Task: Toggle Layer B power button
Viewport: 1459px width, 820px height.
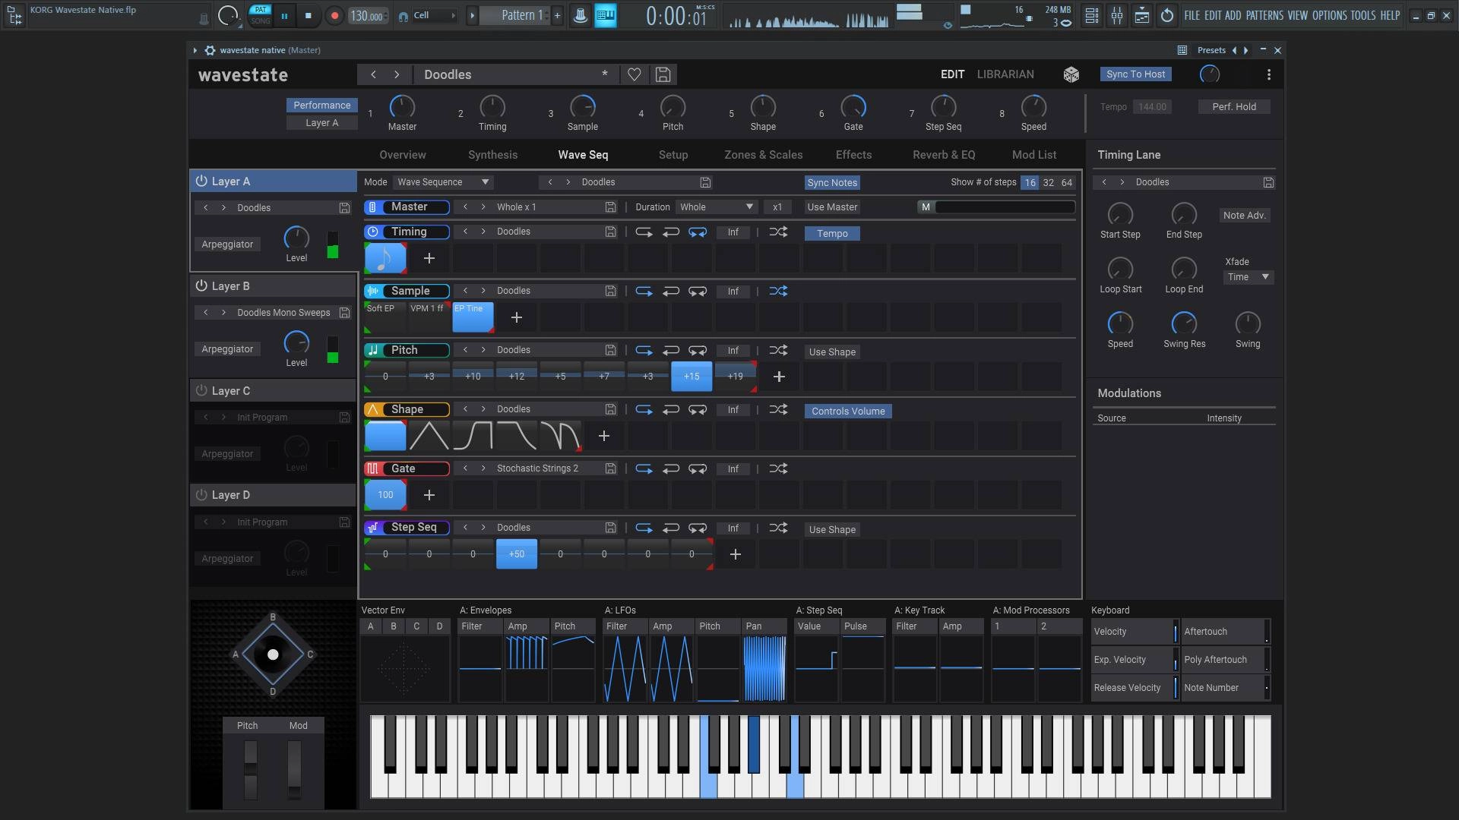Action: [201, 285]
